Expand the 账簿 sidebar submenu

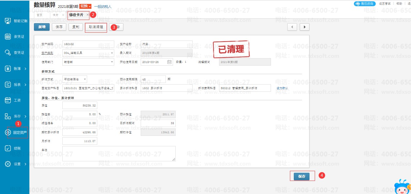pos(25,69)
